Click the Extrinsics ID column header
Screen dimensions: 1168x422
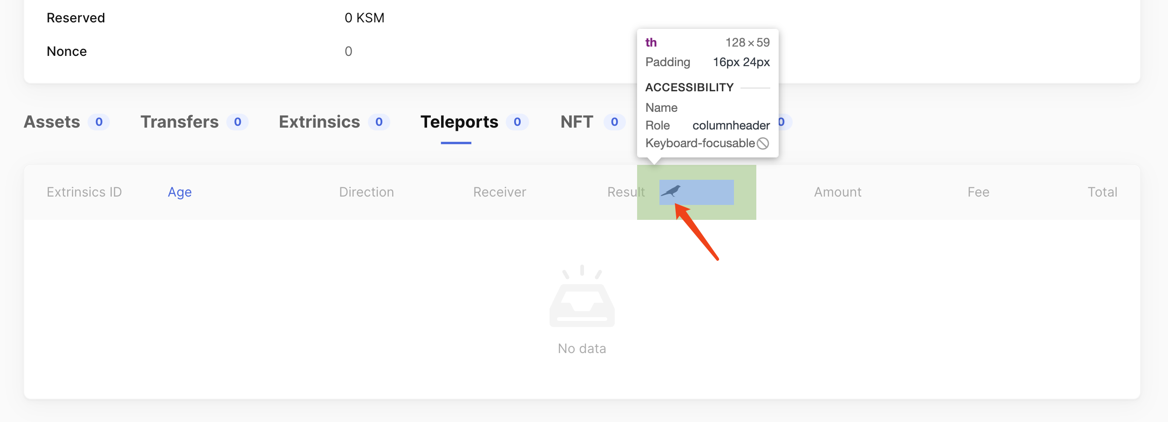(84, 192)
